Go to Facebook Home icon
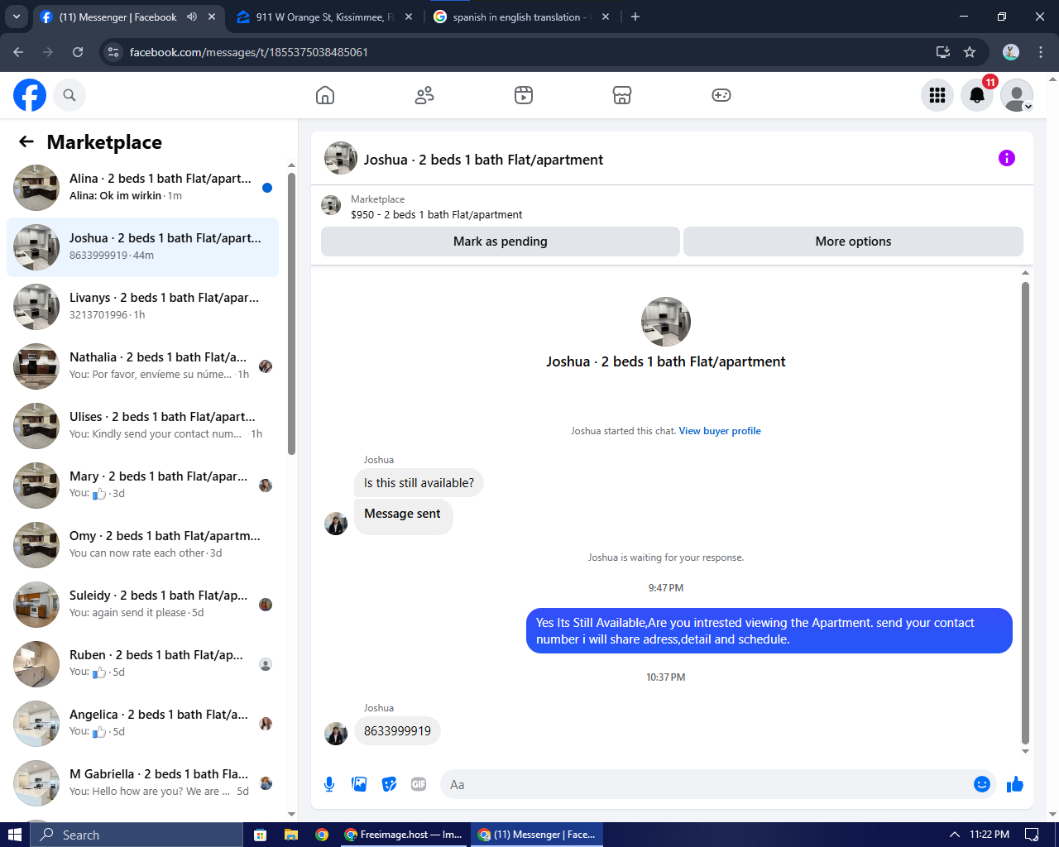Screen dimensions: 1059x847 click(325, 95)
